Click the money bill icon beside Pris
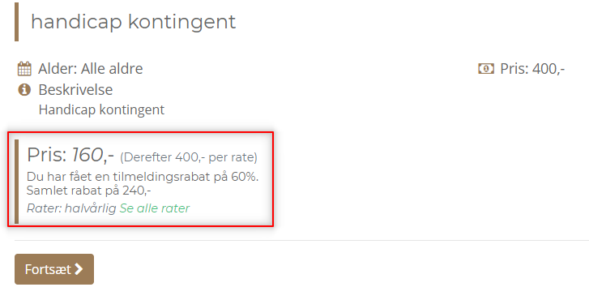 pyautogui.click(x=485, y=68)
